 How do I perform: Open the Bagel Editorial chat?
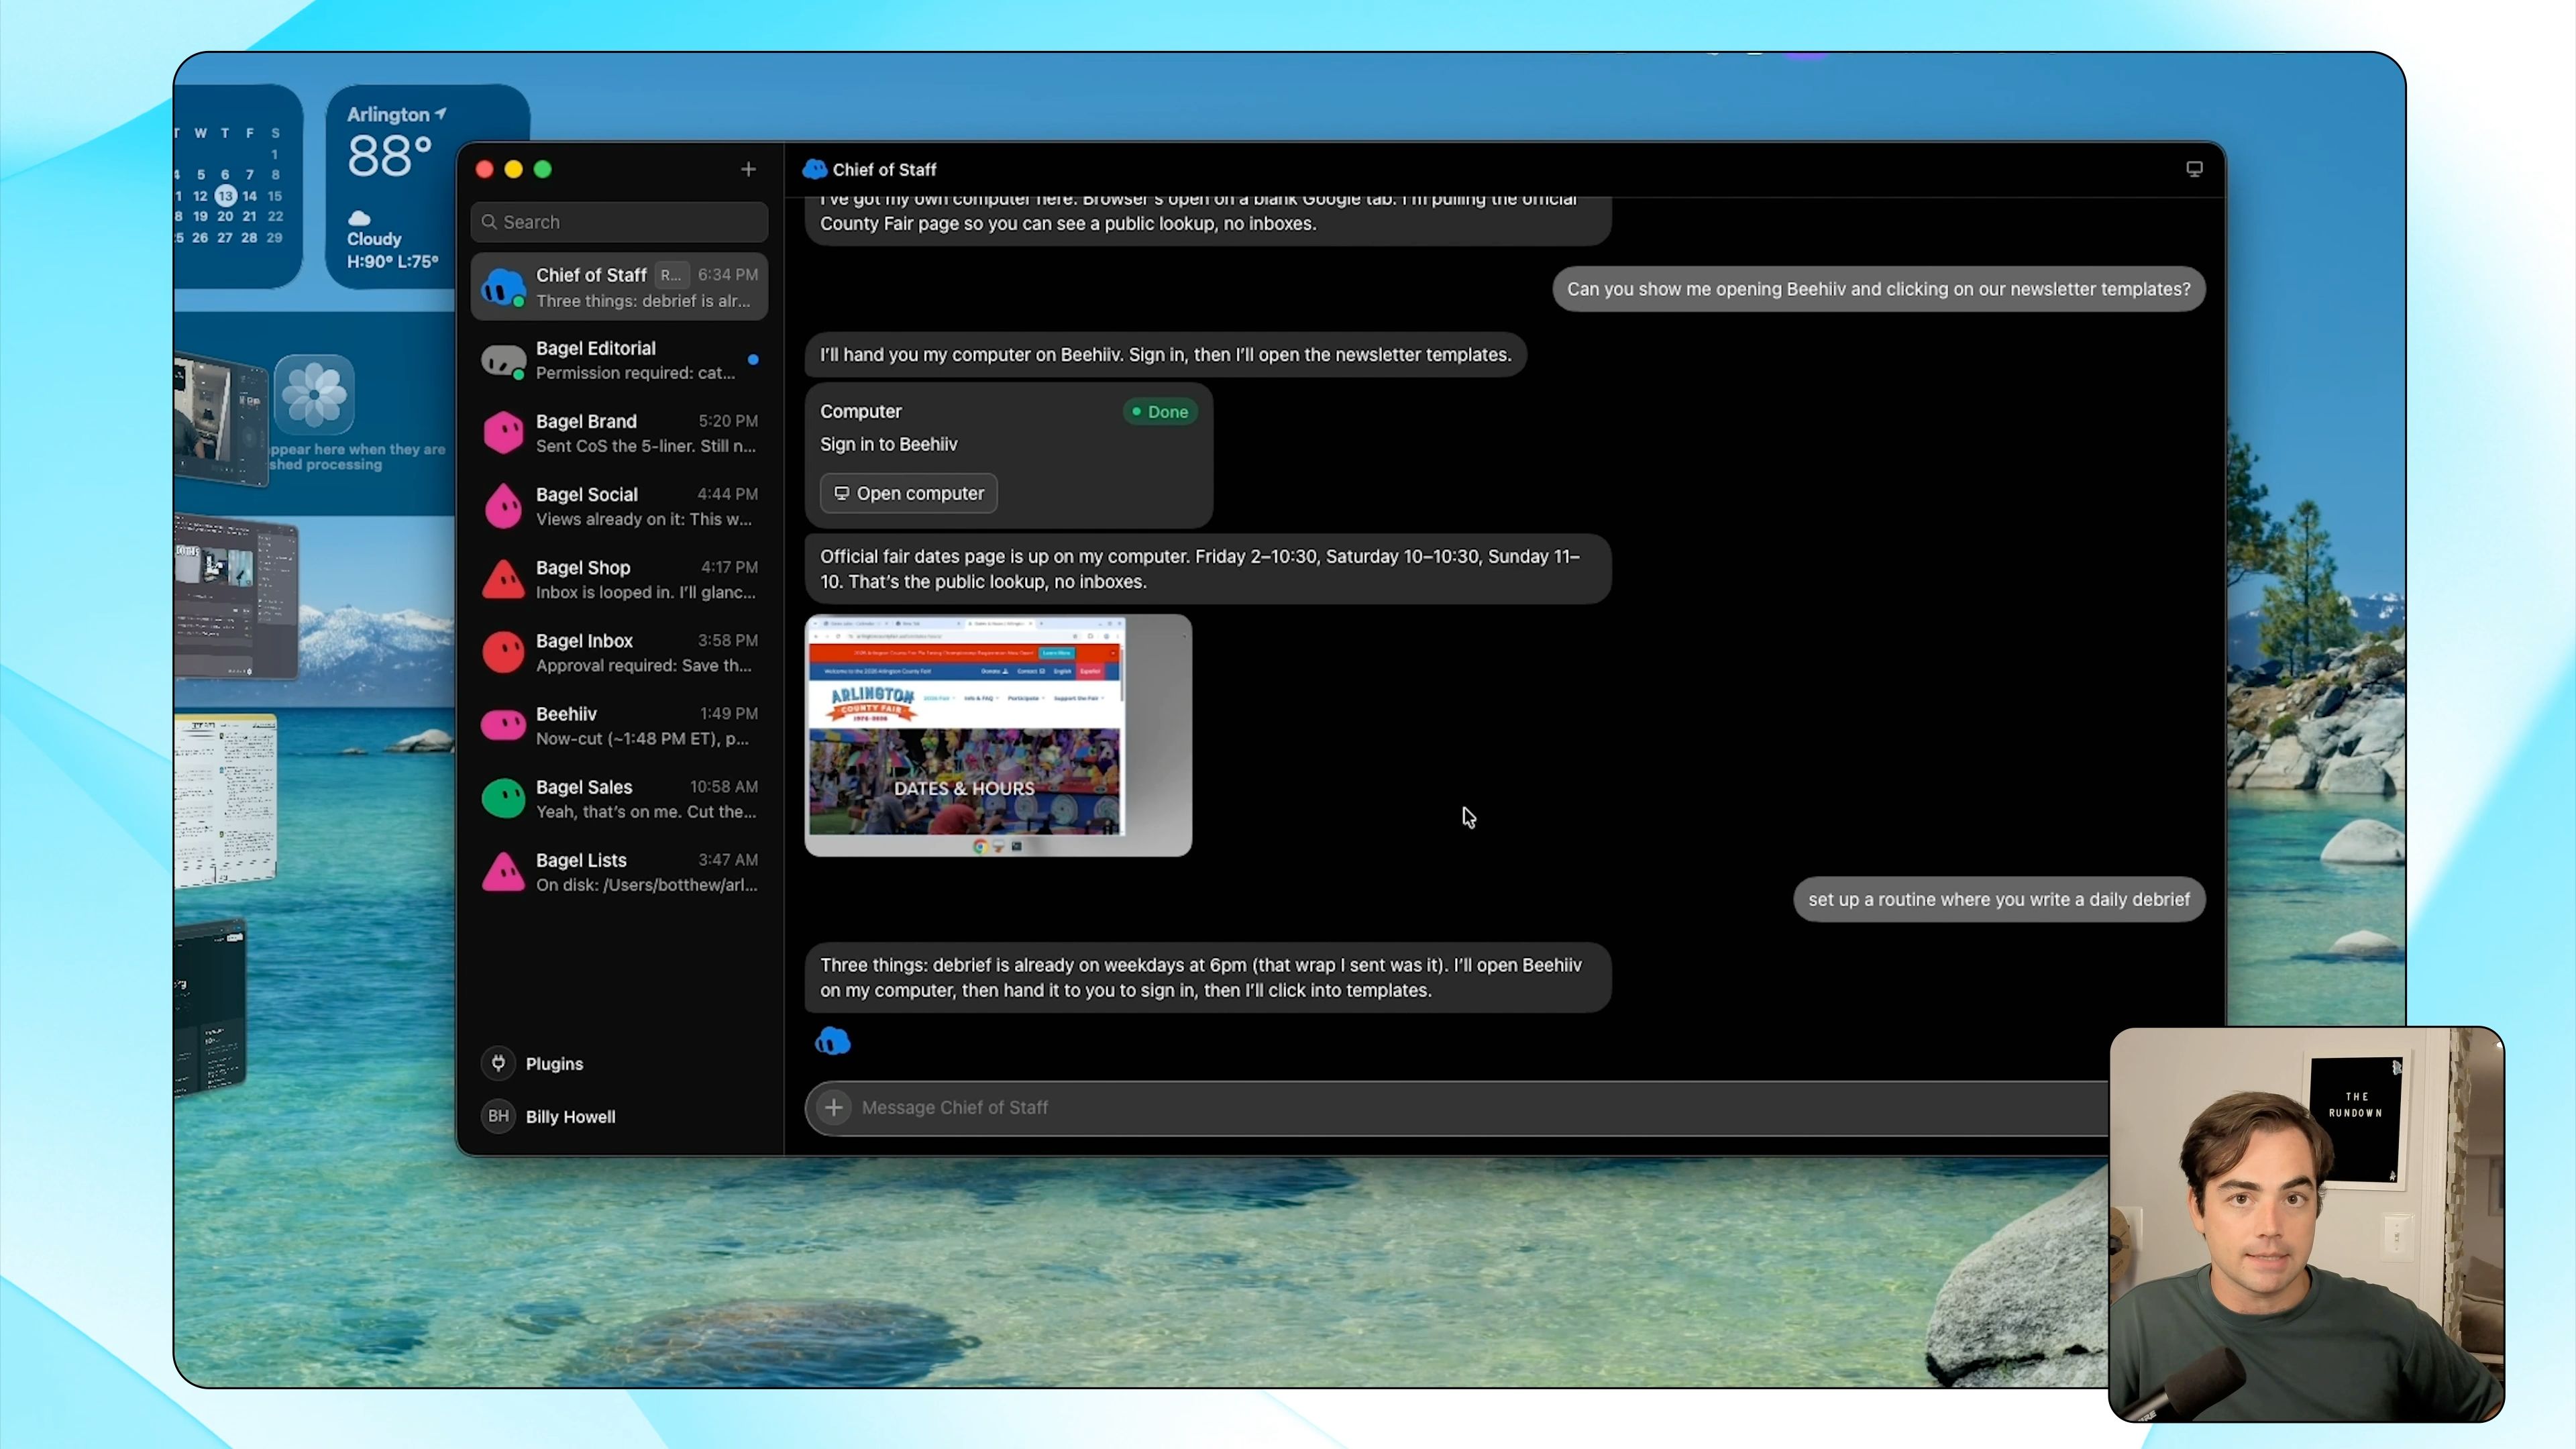coord(619,360)
